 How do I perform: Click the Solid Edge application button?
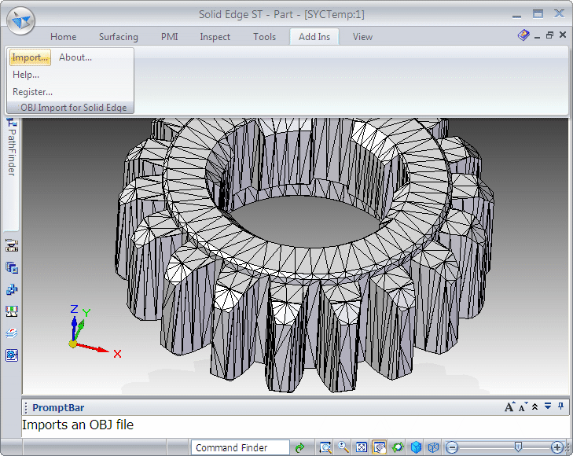point(21,21)
